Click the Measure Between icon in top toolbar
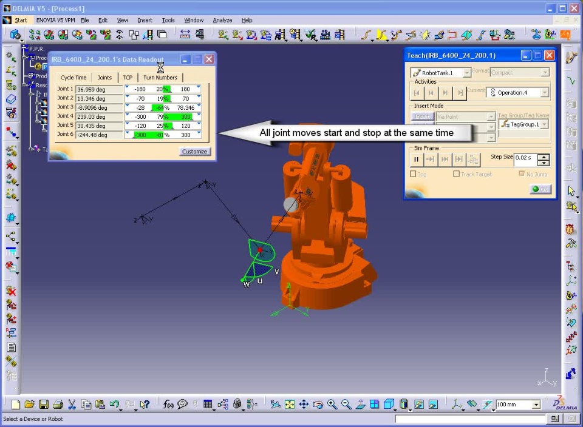Screen dimensions: 583x427 [x=185, y=35]
